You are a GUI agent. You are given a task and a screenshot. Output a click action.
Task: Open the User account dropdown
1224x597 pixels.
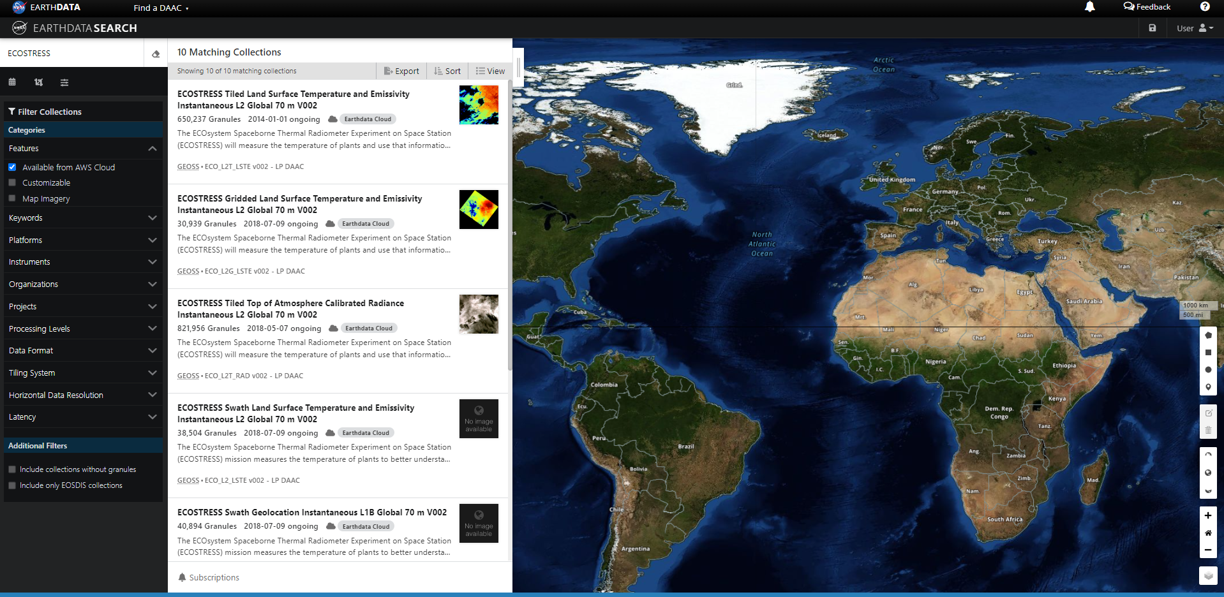pyautogui.click(x=1195, y=28)
